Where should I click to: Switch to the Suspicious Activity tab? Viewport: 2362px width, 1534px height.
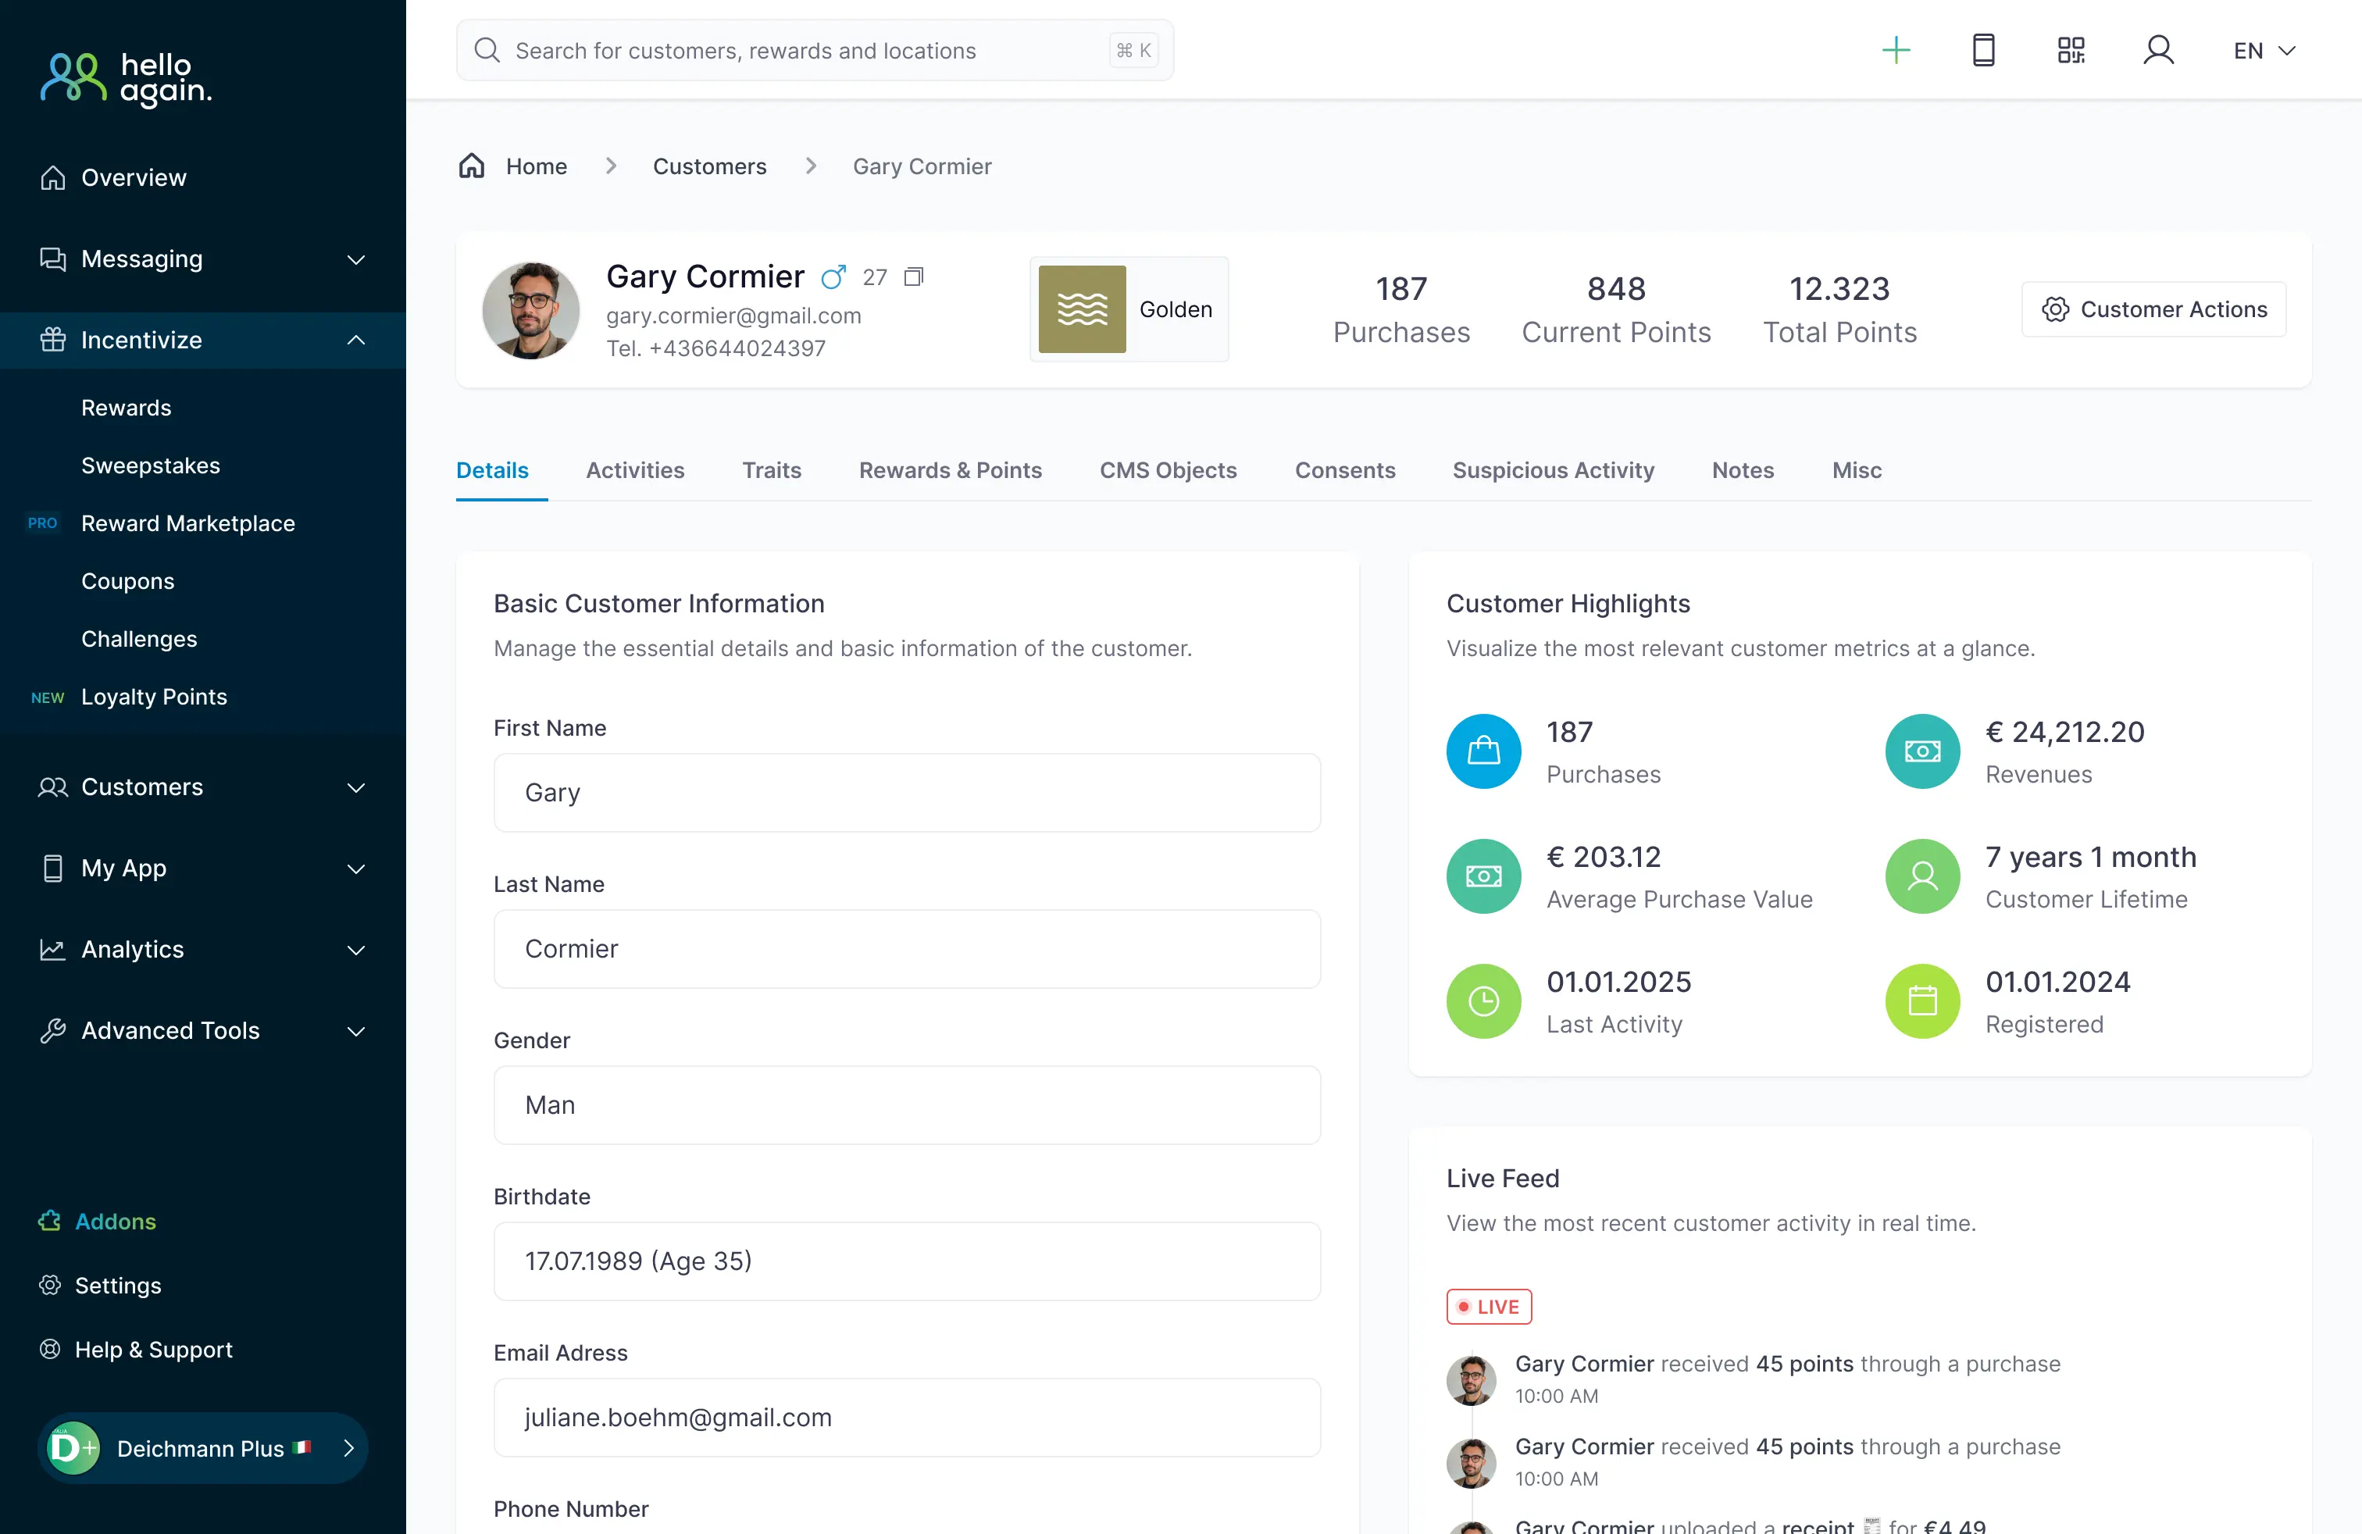point(1552,470)
